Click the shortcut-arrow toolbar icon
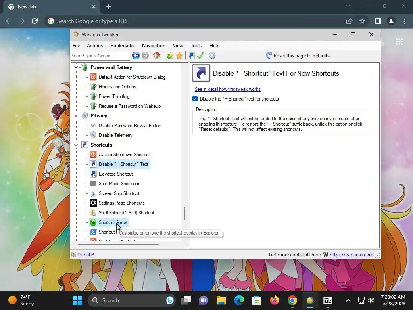This screenshot has width=413, height=310. 191,56
